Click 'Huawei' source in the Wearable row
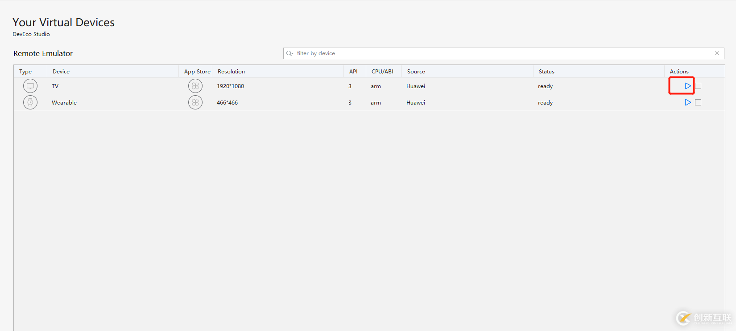The height and width of the screenshot is (331, 736). [x=416, y=103]
